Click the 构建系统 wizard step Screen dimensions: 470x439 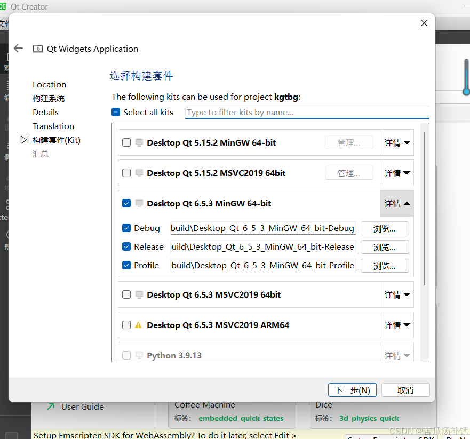[x=49, y=98]
